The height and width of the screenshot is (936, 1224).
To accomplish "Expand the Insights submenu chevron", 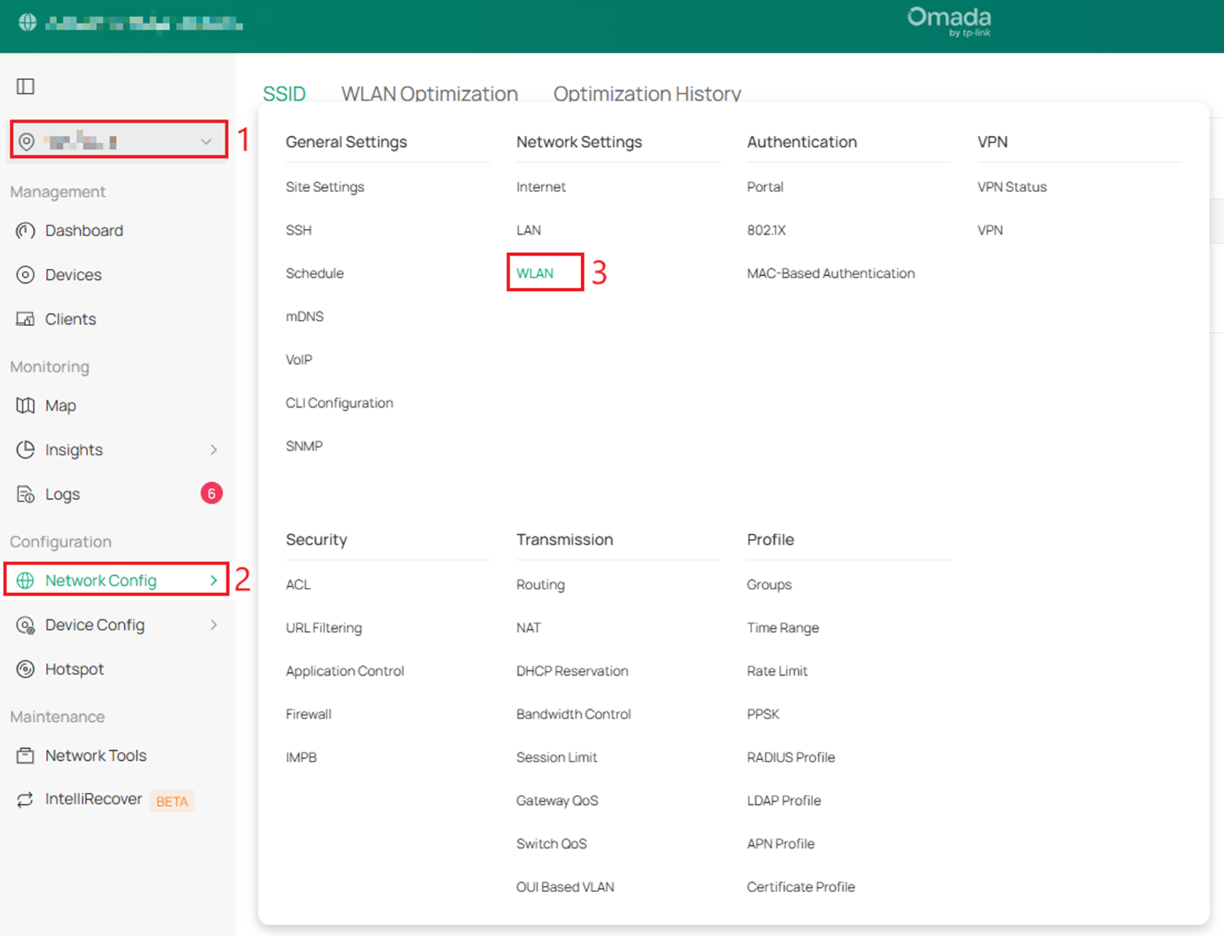I will (x=214, y=450).
